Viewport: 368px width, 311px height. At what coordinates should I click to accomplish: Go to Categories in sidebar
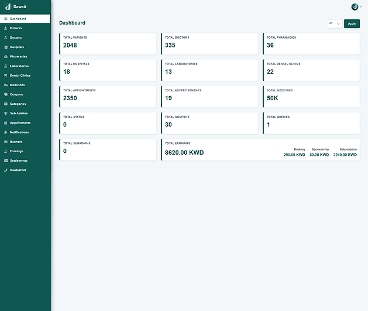[x=18, y=104]
